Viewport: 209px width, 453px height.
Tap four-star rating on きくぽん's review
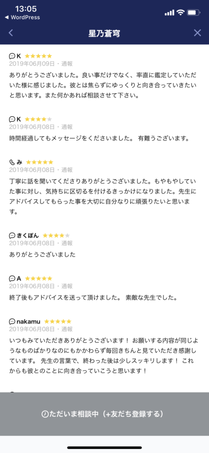point(56,235)
